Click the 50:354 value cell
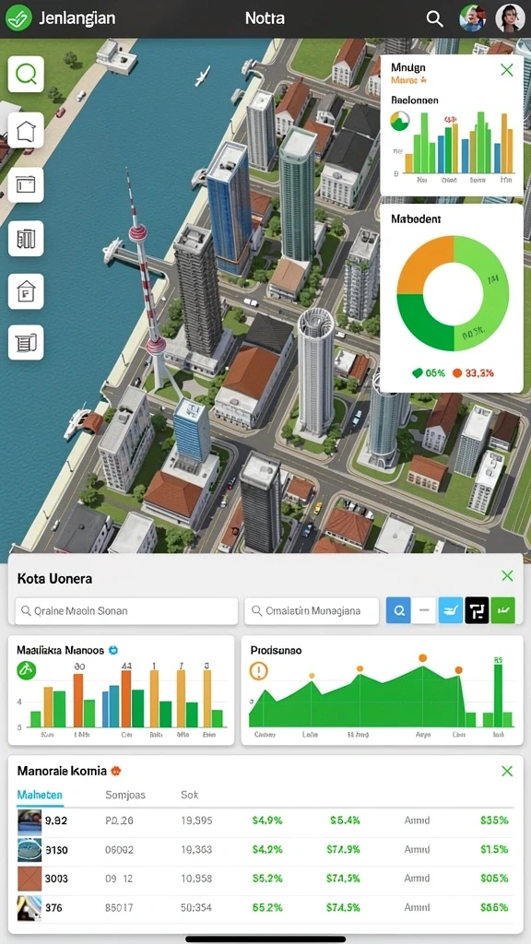Image resolution: width=531 pixels, height=944 pixels. [196, 907]
